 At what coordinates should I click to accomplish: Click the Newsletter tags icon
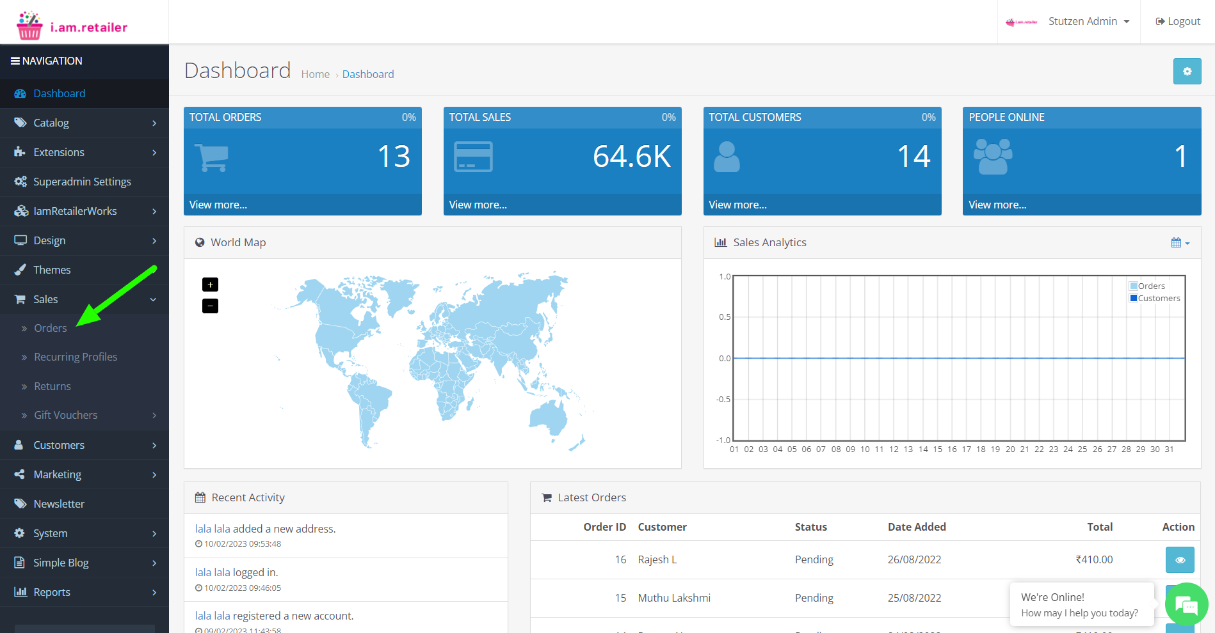pos(20,504)
